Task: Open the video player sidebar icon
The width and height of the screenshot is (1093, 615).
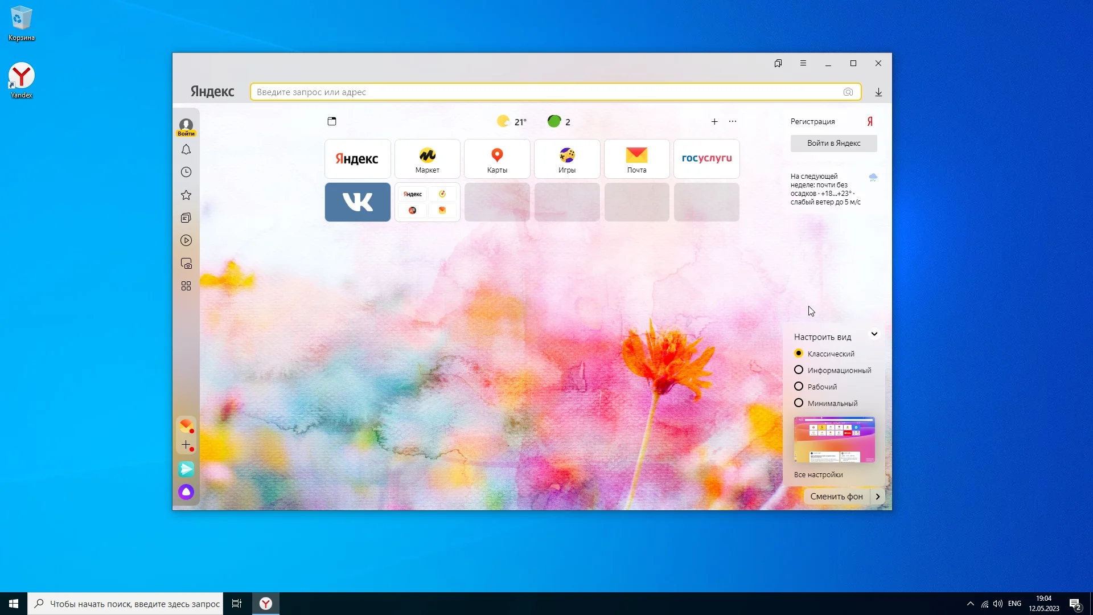Action: pos(186,240)
